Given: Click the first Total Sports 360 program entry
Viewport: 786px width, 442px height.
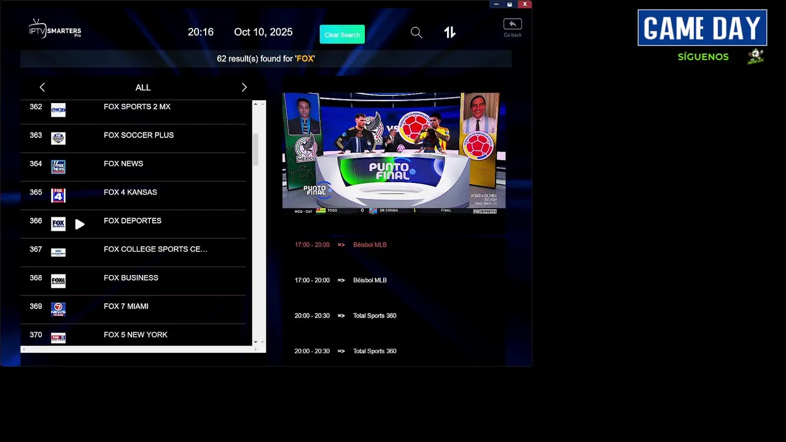Looking at the screenshot, I should pyautogui.click(x=345, y=316).
